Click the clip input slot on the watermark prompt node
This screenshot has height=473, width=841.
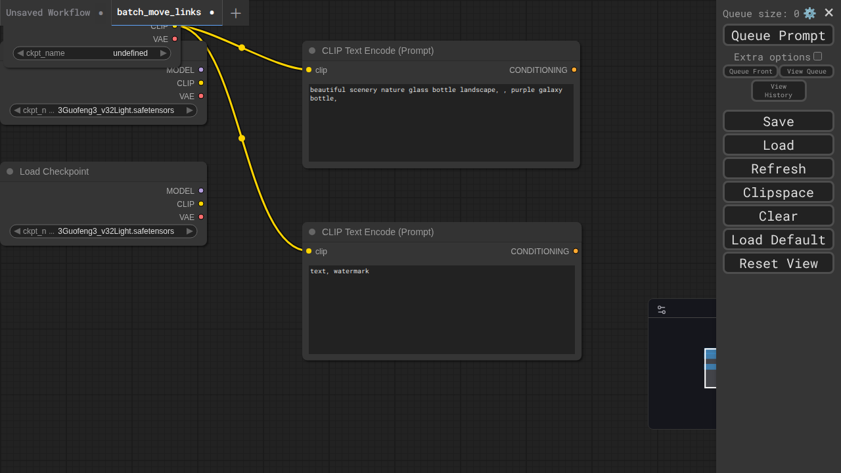(309, 251)
